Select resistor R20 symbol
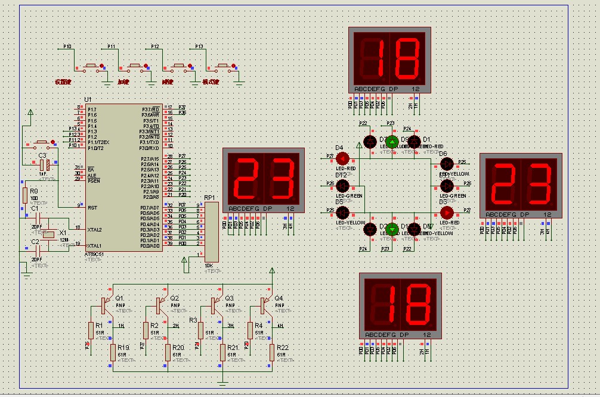 tap(168, 353)
